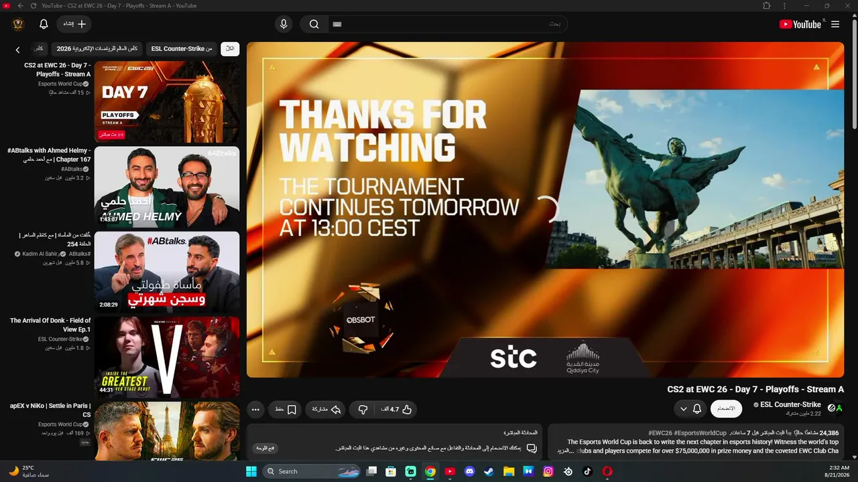The image size is (858, 482).
Task: Open YouTube app from the taskbar
Action: pyautogui.click(x=450, y=471)
